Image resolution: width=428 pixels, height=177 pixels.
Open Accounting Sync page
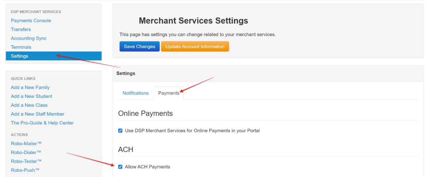(x=29, y=38)
